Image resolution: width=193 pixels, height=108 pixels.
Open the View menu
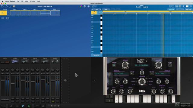27,1
